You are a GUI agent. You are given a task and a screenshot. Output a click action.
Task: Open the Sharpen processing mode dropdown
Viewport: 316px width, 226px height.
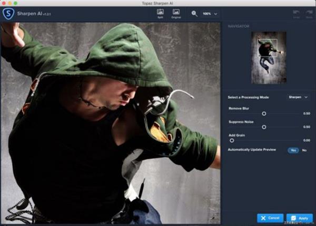coord(298,97)
